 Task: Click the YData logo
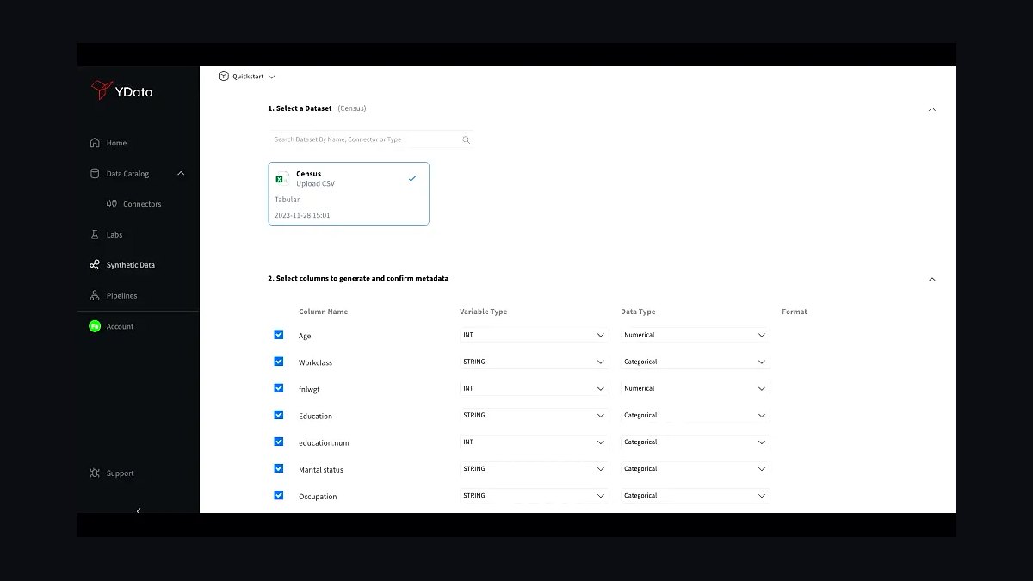(122, 90)
